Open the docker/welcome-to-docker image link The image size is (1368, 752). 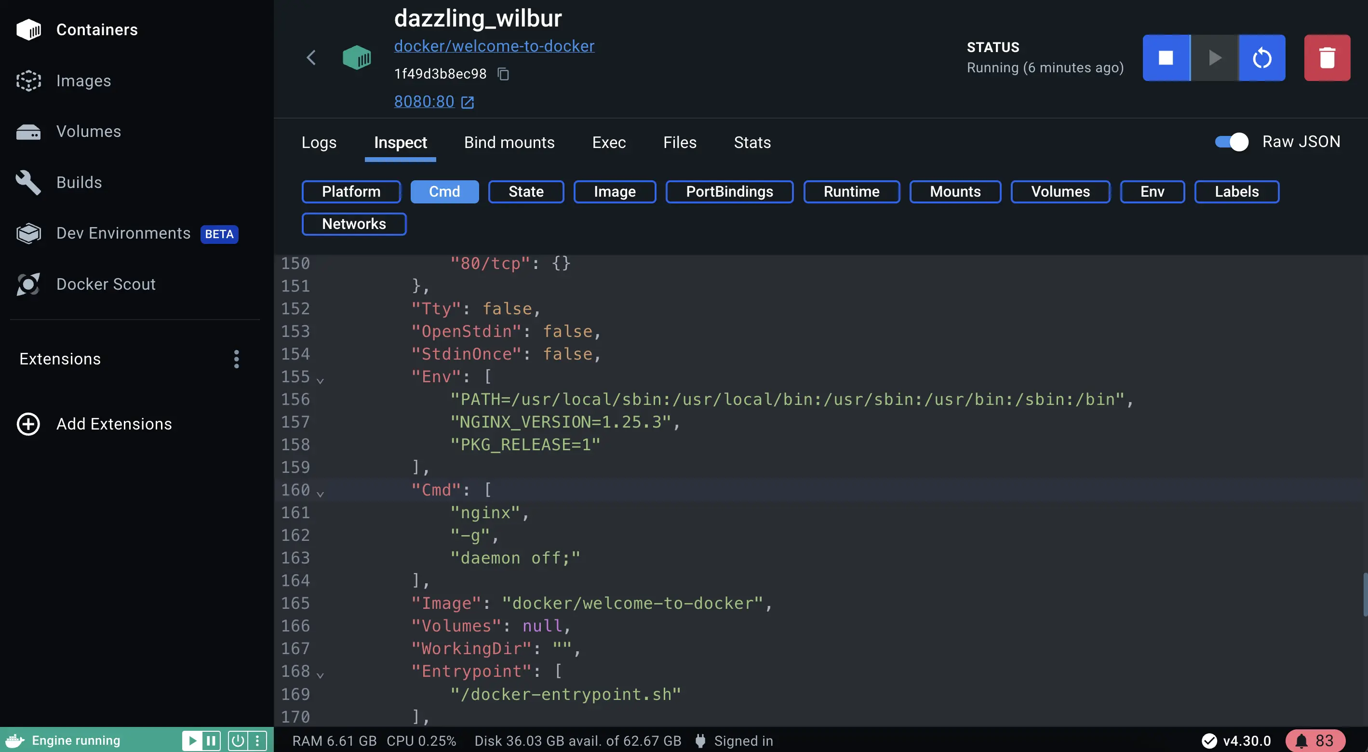(494, 46)
